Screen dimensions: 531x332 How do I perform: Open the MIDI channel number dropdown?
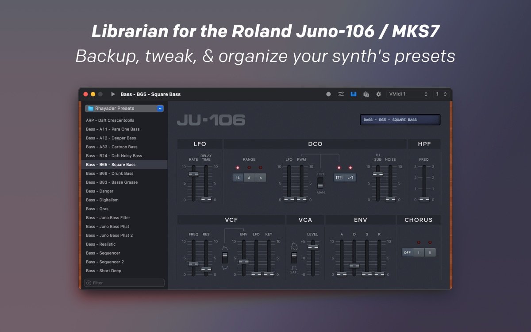point(441,94)
